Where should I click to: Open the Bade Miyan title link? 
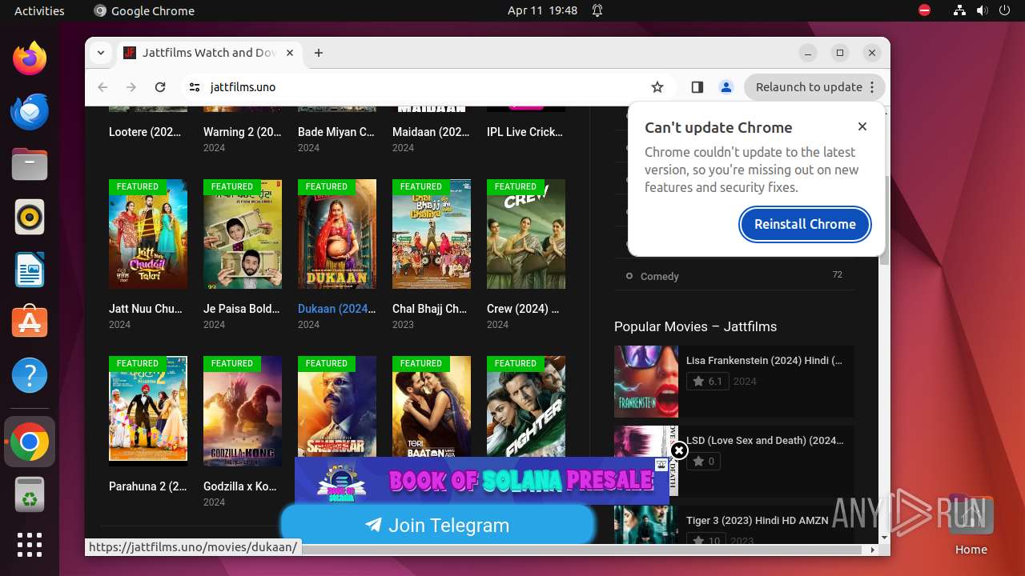[336, 132]
